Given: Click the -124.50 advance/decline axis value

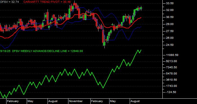Looking at the screenshot, I should pyautogui.click(x=171, y=92).
